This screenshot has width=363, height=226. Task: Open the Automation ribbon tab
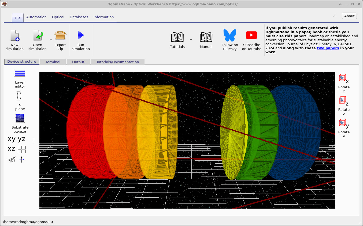click(x=36, y=17)
